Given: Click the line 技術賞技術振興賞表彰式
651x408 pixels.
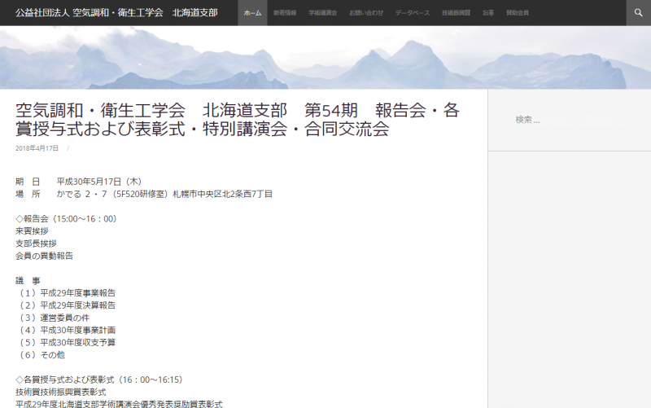Looking at the screenshot, I should tap(61, 393).
